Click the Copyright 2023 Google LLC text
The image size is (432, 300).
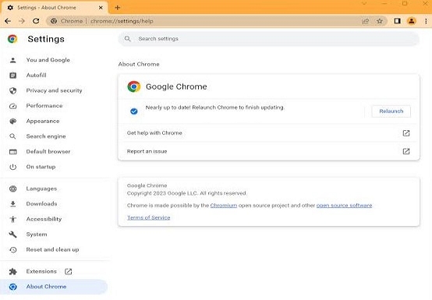pos(187,193)
